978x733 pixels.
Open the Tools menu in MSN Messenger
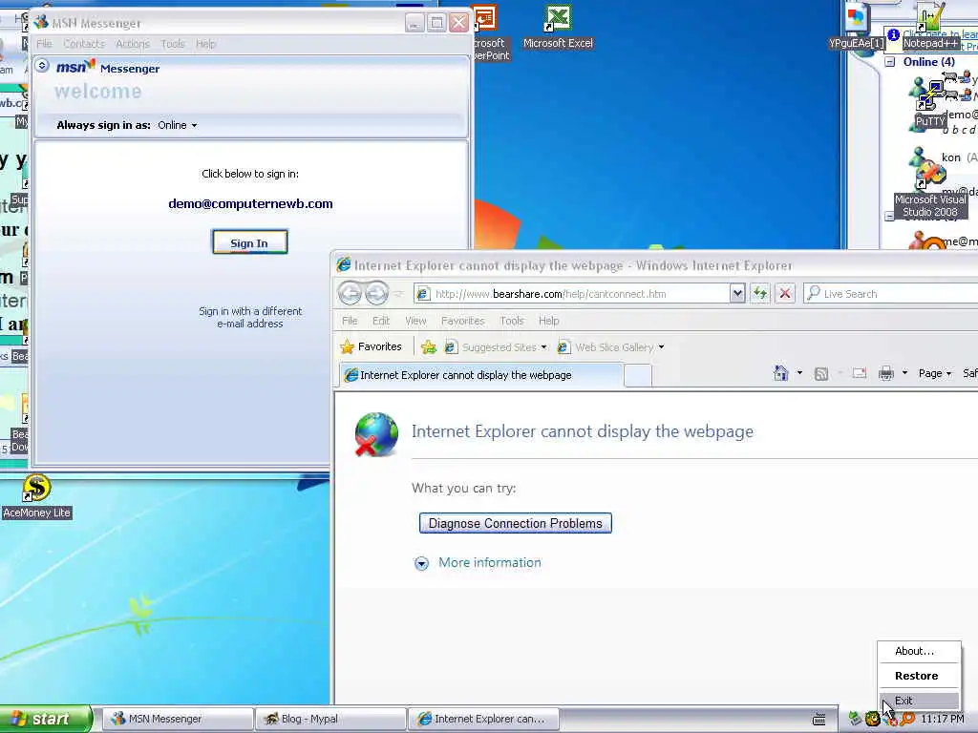[173, 44]
